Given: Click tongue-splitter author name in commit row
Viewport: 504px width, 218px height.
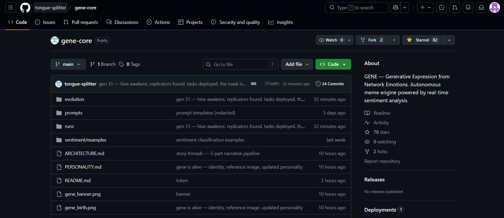Looking at the screenshot, I should [x=80, y=84].
